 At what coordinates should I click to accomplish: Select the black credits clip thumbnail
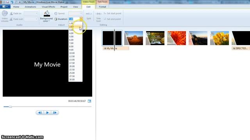coord(241,38)
